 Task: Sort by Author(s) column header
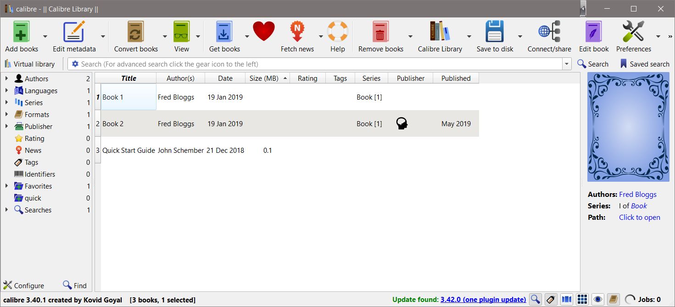pyautogui.click(x=180, y=78)
